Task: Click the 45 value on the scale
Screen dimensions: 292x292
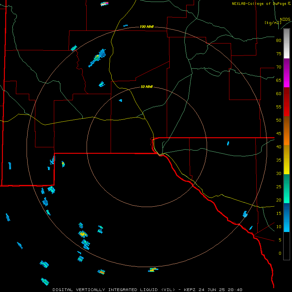Action: point(279,134)
